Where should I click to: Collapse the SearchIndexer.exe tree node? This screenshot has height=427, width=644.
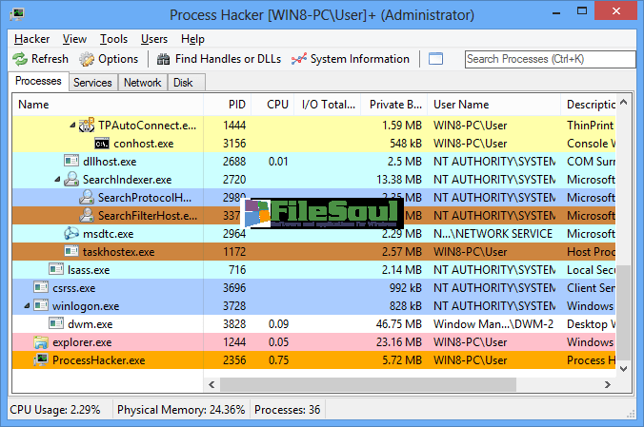tap(56, 180)
